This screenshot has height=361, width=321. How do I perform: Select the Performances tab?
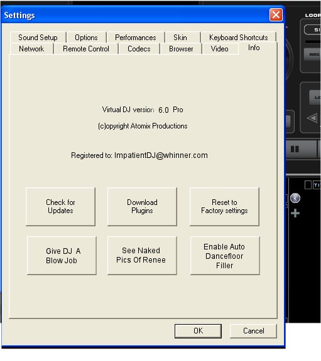[136, 38]
